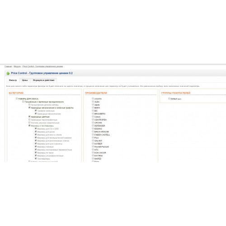The height and width of the screenshot is (226, 226).
Task: Tick the Карандаши чернографитные checkbox
Action: (x=29, y=120)
